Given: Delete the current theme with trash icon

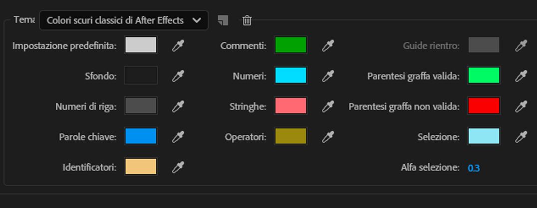Looking at the screenshot, I should [x=247, y=20].
